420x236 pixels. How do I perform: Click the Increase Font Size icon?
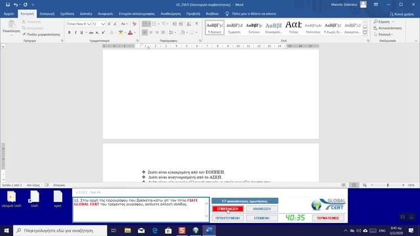[x=109, y=24]
